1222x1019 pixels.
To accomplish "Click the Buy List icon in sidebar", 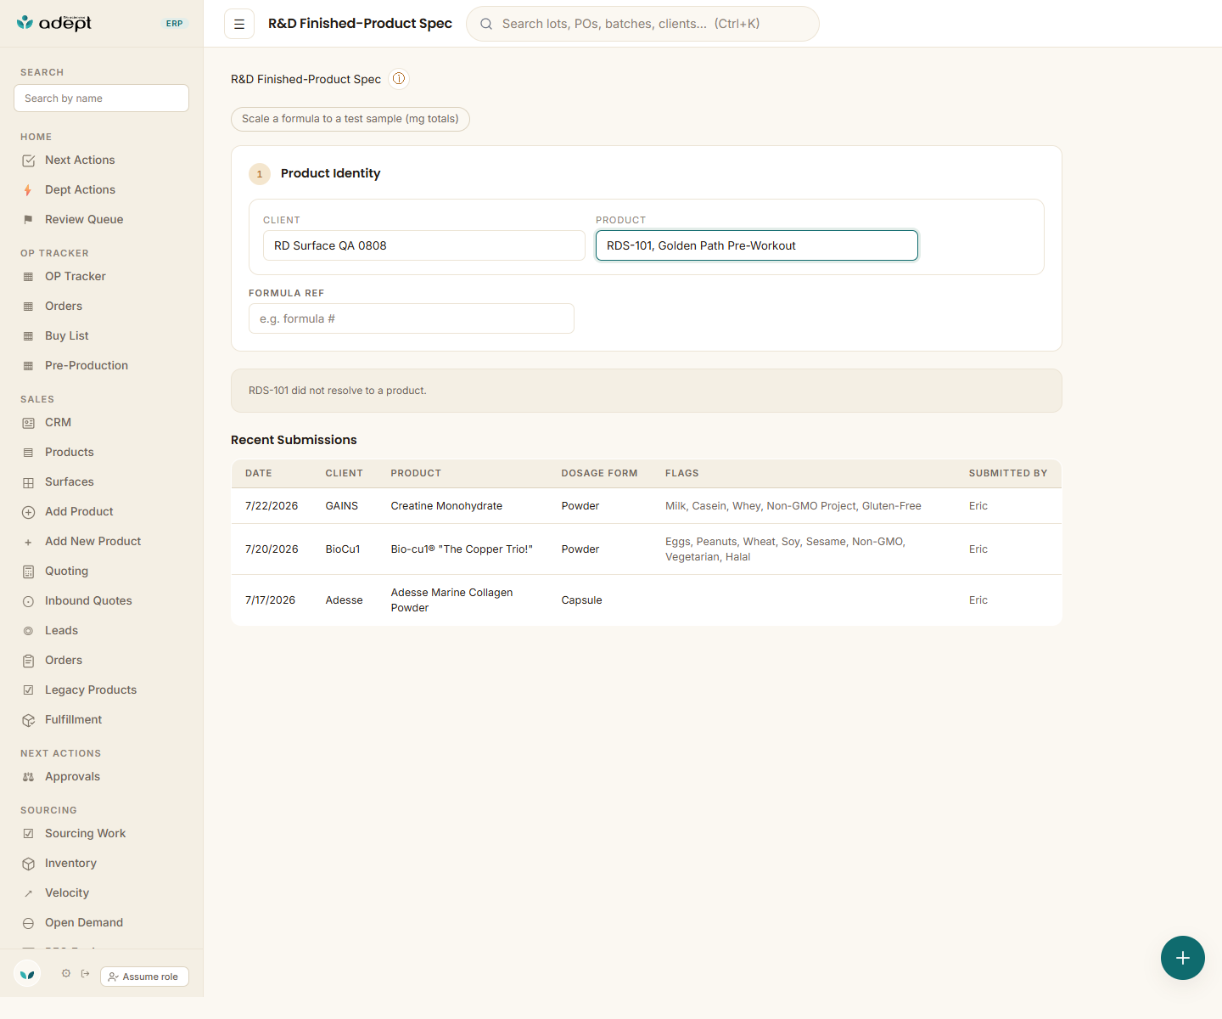I will [x=28, y=336].
